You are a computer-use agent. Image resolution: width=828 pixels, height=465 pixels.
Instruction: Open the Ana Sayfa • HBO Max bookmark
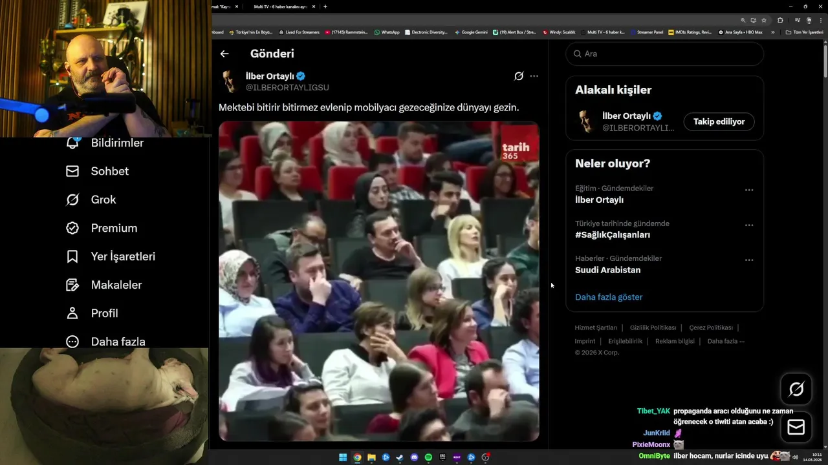[740, 32]
